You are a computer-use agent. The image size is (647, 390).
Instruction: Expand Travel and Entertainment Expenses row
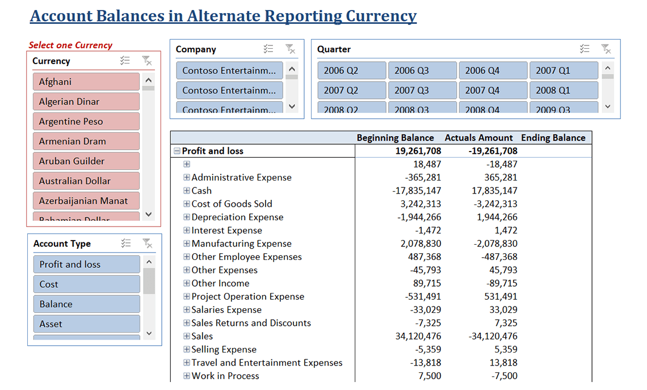pos(187,362)
